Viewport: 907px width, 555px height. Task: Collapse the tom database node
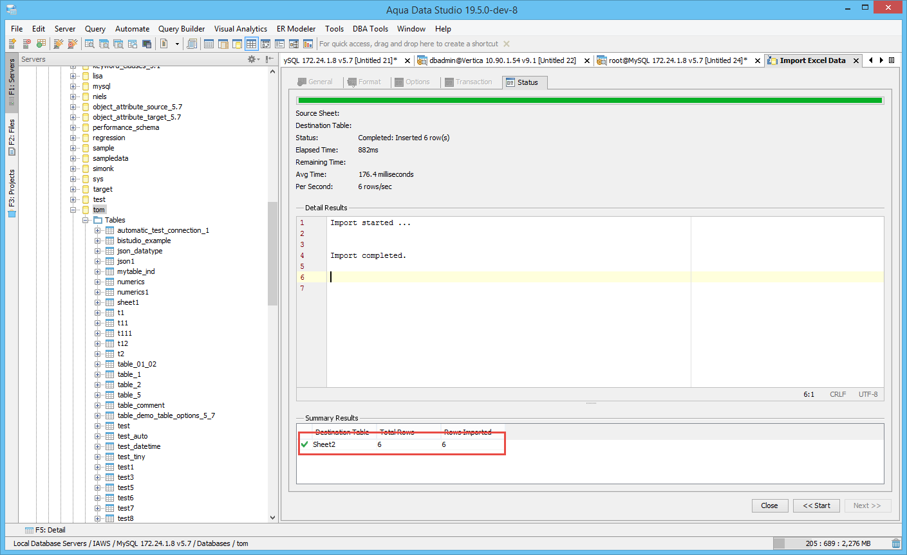(x=73, y=210)
